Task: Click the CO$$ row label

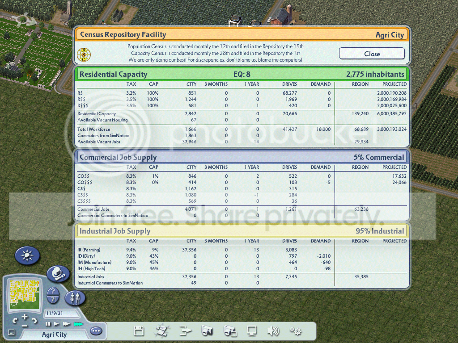Action: [x=83, y=176]
